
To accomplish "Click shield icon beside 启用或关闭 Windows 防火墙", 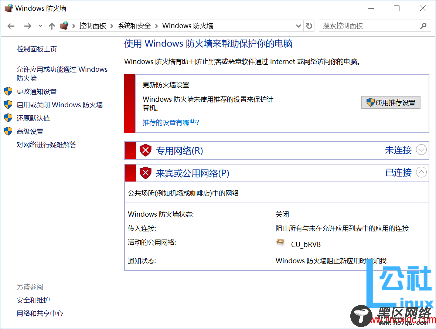I will [8, 105].
